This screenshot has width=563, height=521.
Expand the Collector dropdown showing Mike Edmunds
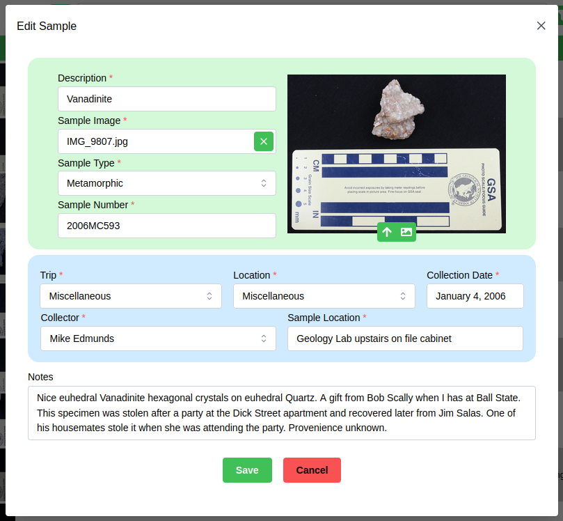pyautogui.click(x=158, y=339)
